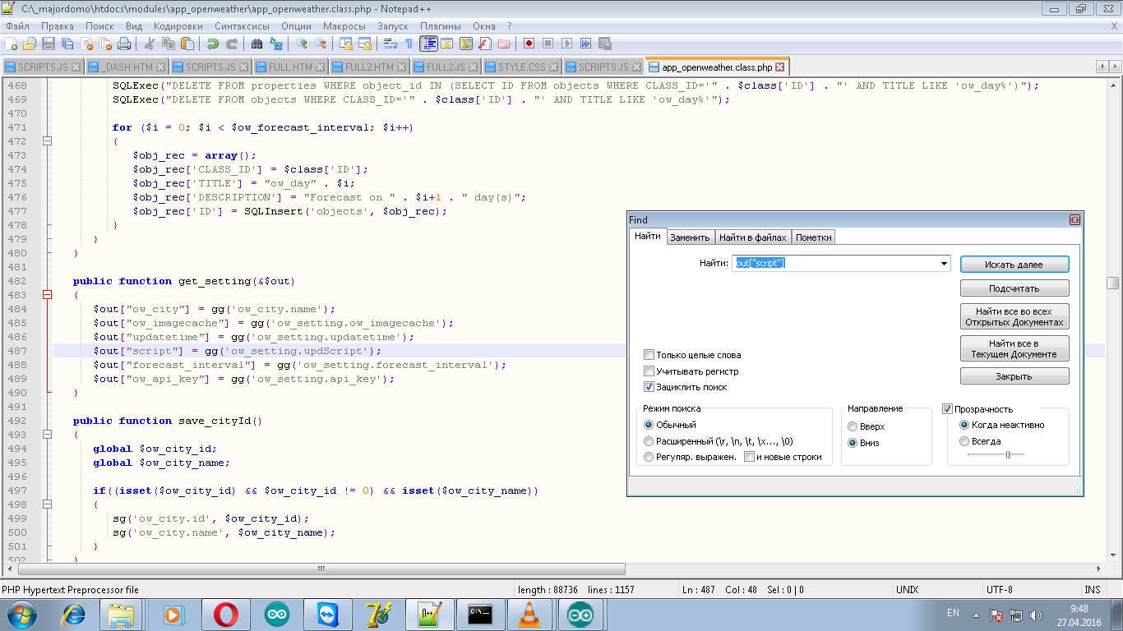1123x631 pixels.
Task: Click the Print toolbar icon
Action: click(124, 44)
